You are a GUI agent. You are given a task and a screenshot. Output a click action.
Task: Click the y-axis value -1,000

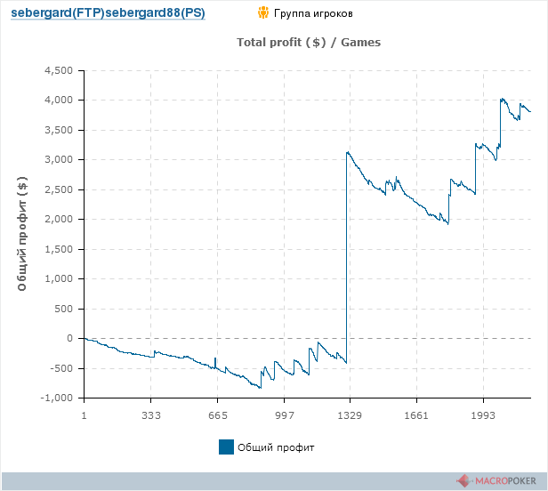pyautogui.click(x=57, y=398)
